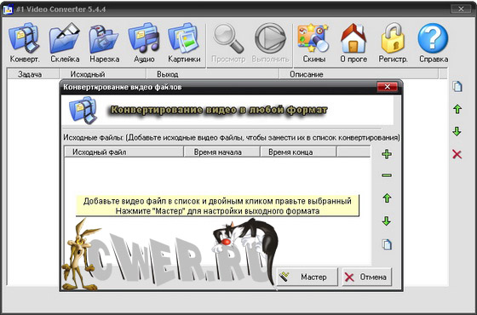Image resolution: width=477 pixels, height=315 pixels.
Task: Open the Регистр. padlock icon
Action: pyautogui.click(x=393, y=43)
